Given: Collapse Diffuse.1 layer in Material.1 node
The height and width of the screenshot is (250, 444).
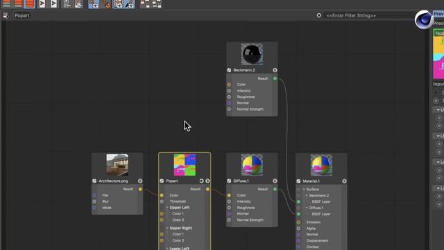Looking at the screenshot, I should click(307, 208).
